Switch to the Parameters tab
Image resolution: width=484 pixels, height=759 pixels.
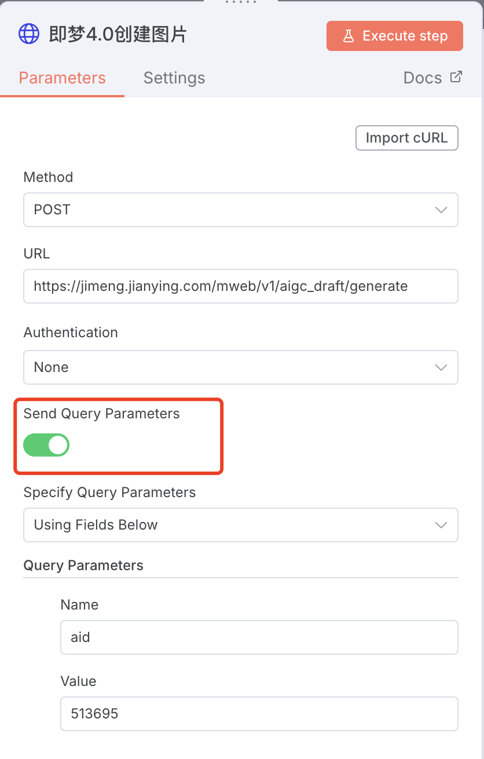pos(63,78)
